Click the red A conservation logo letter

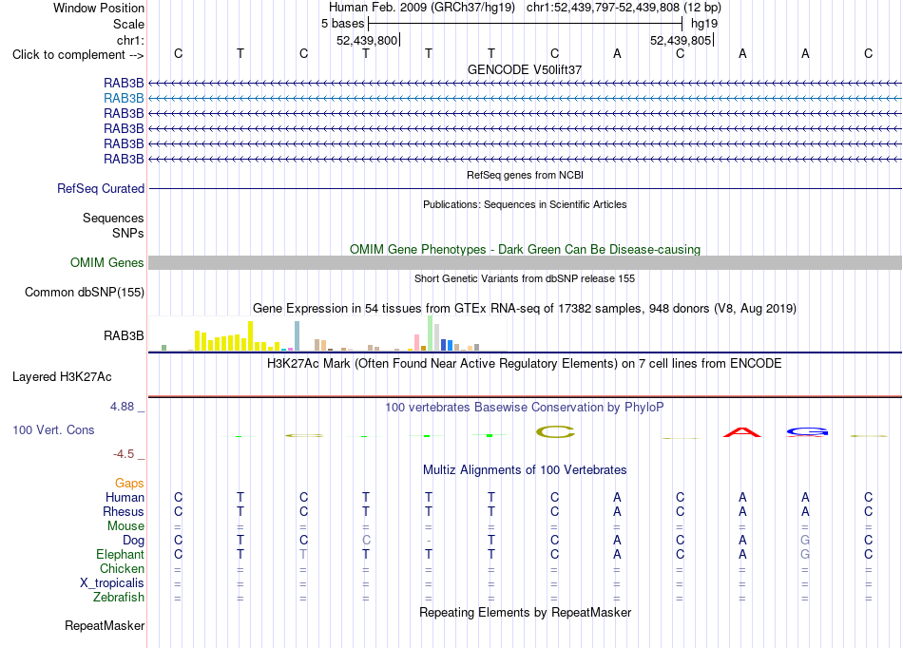(x=742, y=432)
